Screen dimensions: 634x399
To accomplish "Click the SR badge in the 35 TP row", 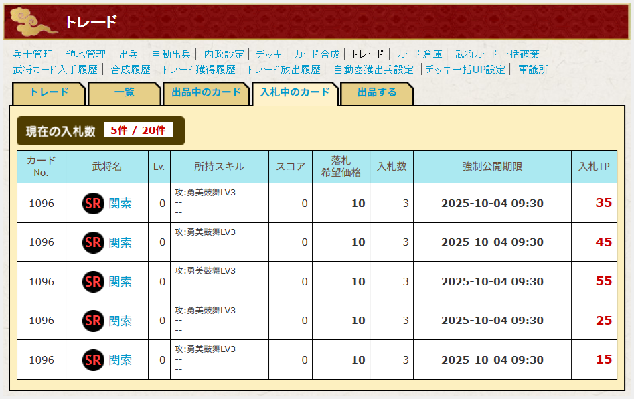I will (93, 204).
